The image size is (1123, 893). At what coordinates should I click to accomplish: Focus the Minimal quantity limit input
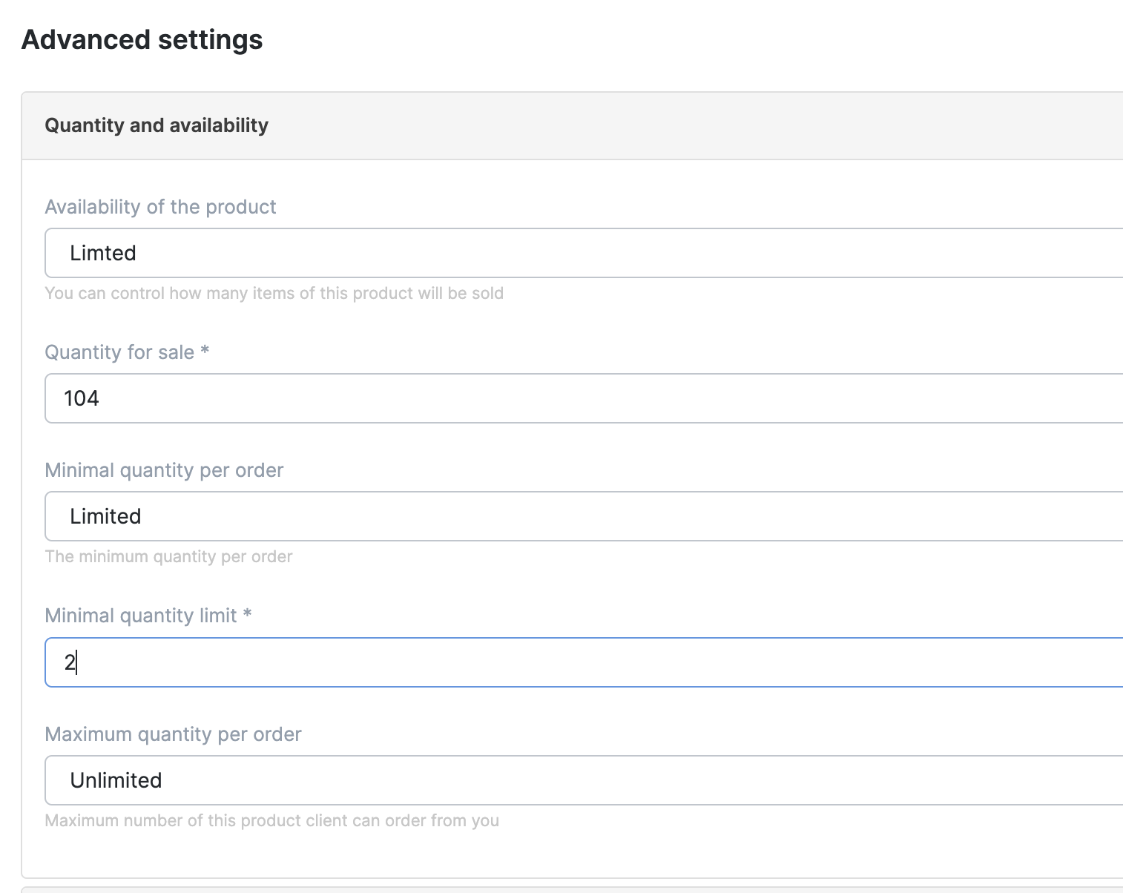(579, 662)
